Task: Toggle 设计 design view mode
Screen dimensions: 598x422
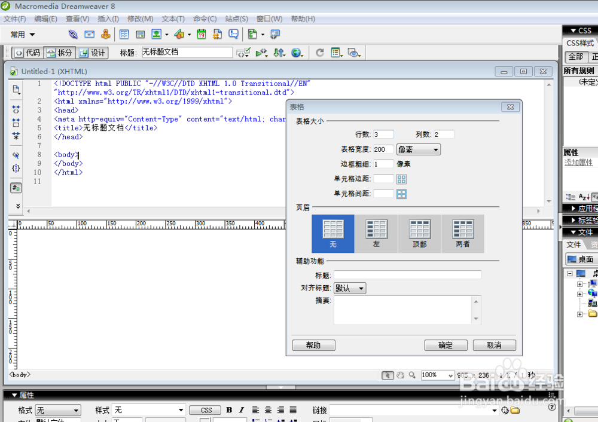Action: pos(96,53)
